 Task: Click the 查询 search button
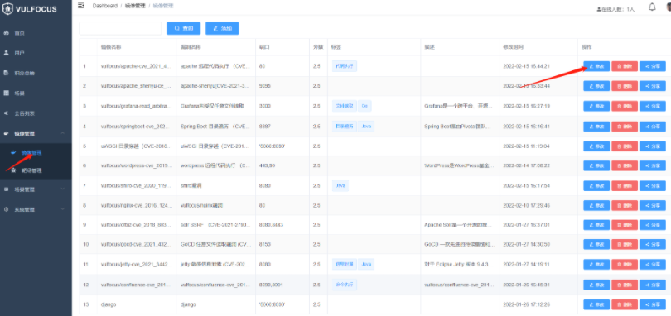point(184,28)
